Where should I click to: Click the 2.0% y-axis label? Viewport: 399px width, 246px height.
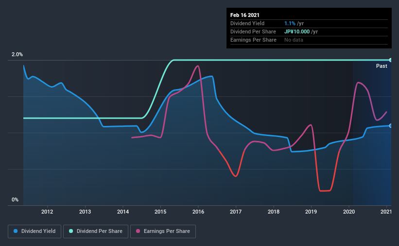(x=17, y=55)
